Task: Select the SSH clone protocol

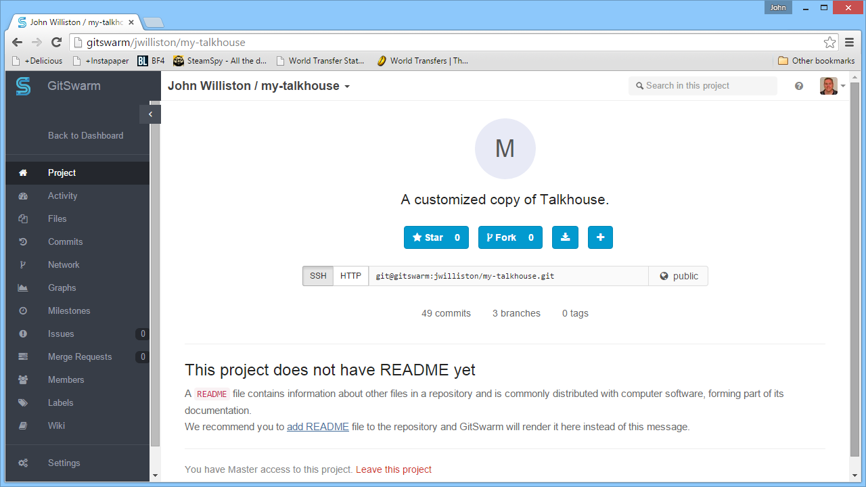Action: (318, 276)
